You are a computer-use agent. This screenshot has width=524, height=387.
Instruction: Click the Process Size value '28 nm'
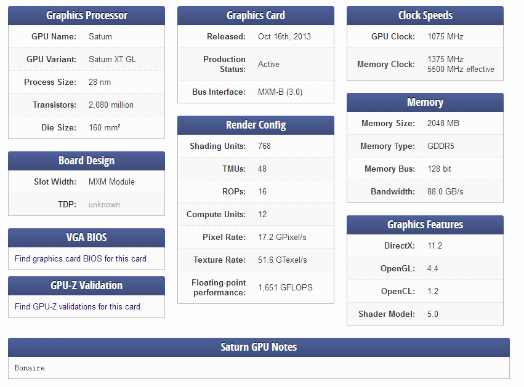[x=100, y=82]
